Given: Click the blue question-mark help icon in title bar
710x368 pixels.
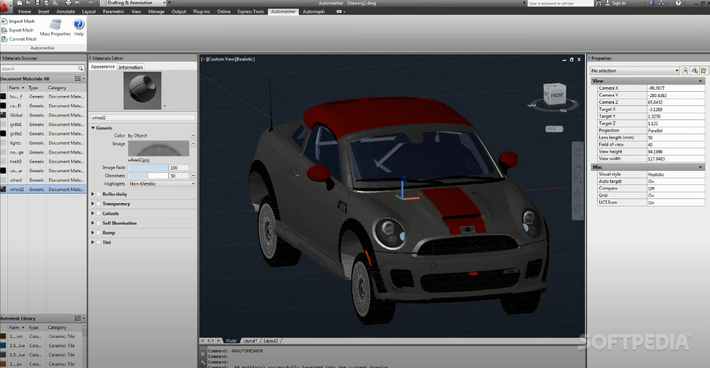Looking at the screenshot, I should point(678,3).
